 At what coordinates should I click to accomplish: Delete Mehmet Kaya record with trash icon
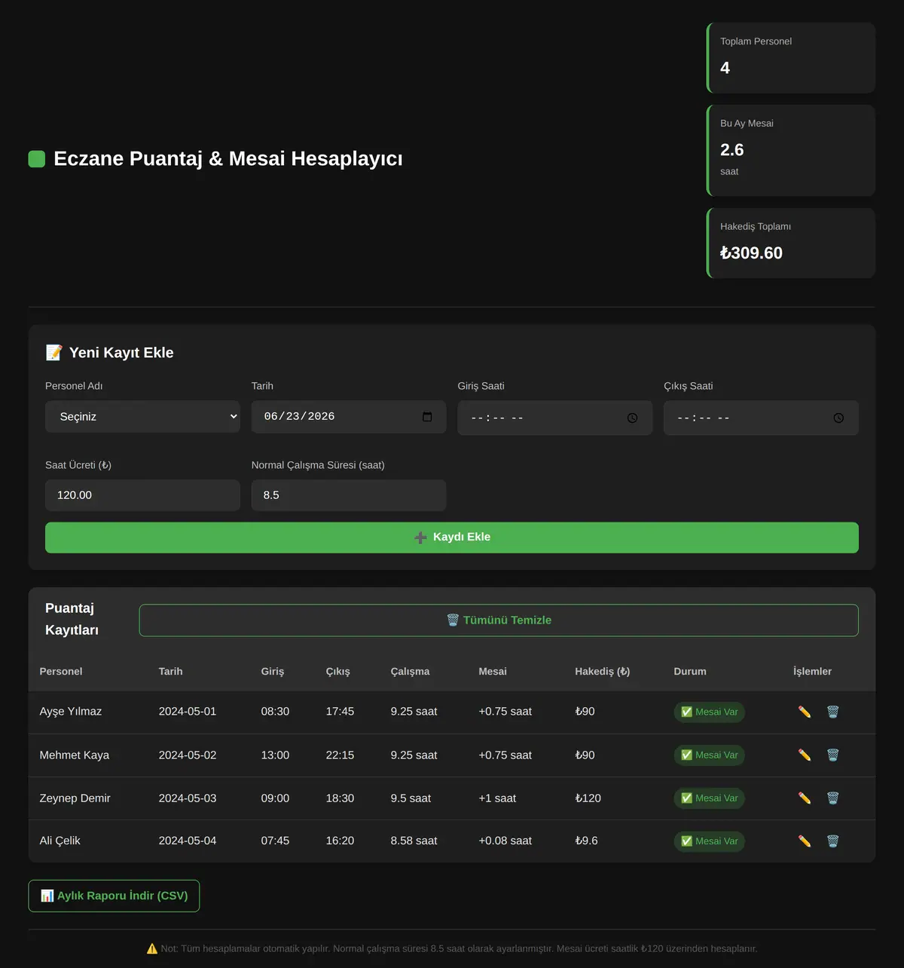(x=832, y=755)
